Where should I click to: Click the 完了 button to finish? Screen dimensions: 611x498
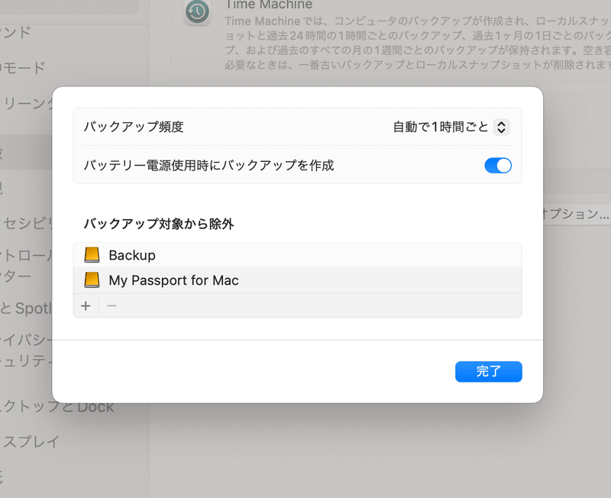pyautogui.click(x=488, y=371)
